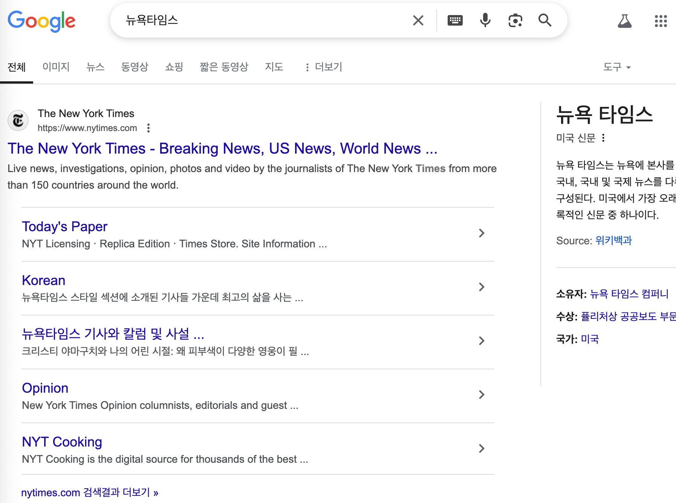Screen dimensions: 676x503
Task: Clear the search query with the X icon
Action: (418, 20)
